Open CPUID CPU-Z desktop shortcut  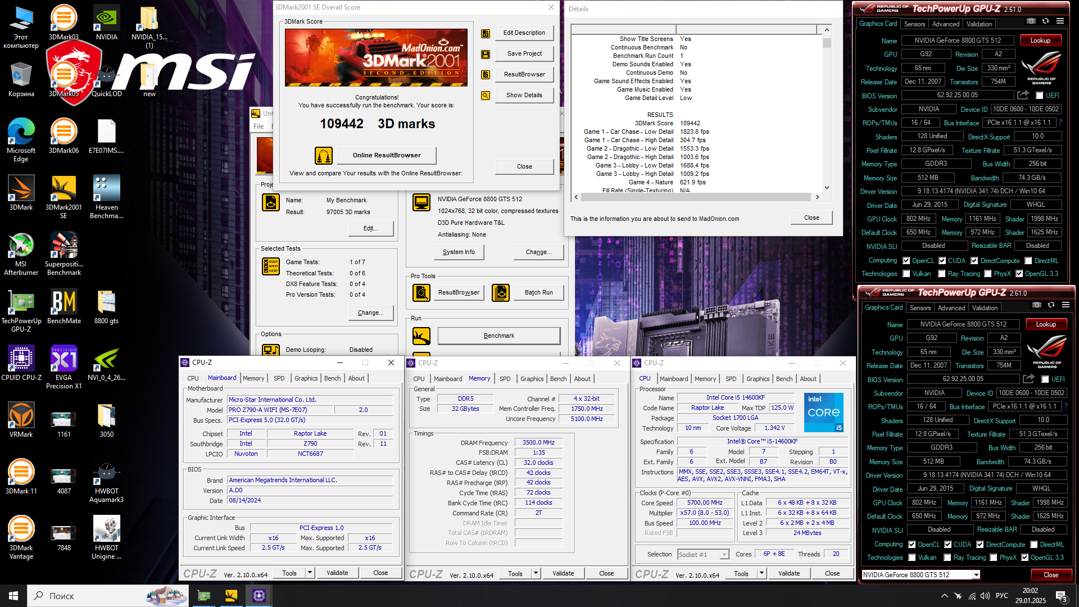point(21,363)
